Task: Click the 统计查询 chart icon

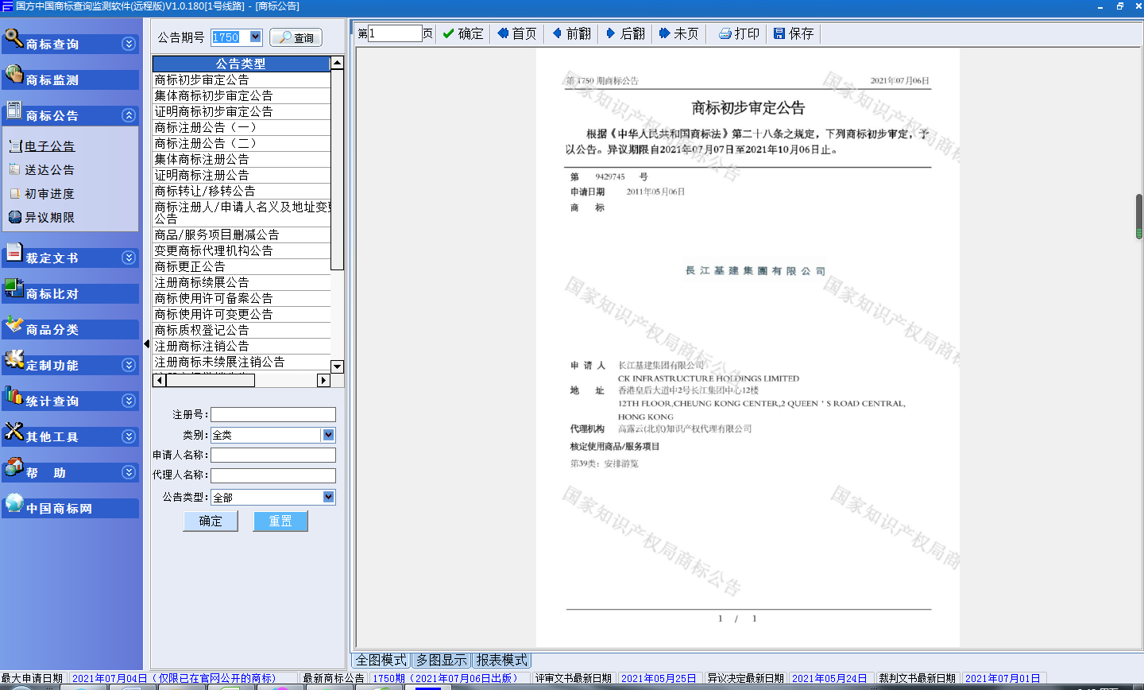Action: click(14, 395)
